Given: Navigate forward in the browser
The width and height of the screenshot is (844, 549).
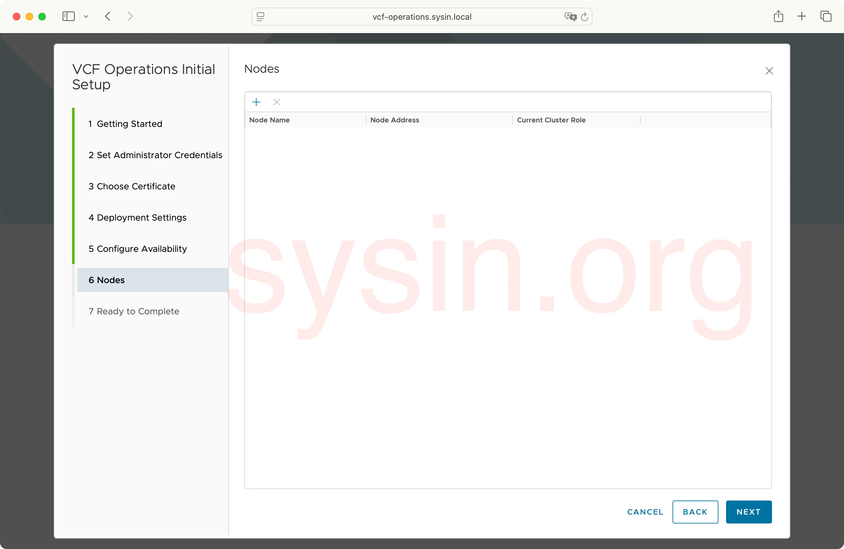Looking at the screenshot, I should pyautogui.click(x=130, y=16).
